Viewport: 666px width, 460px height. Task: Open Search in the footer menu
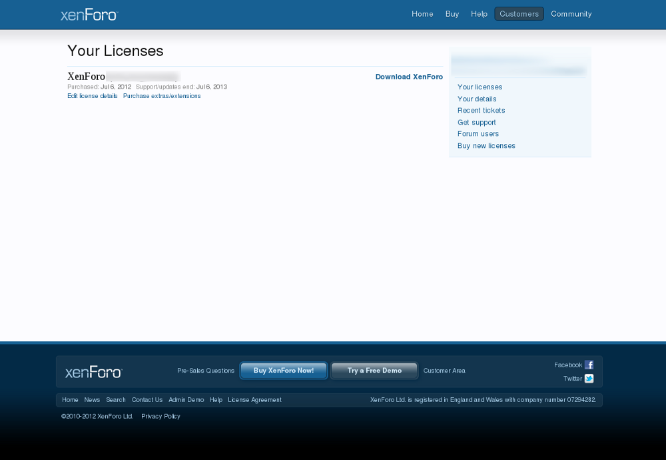(115, 400)
